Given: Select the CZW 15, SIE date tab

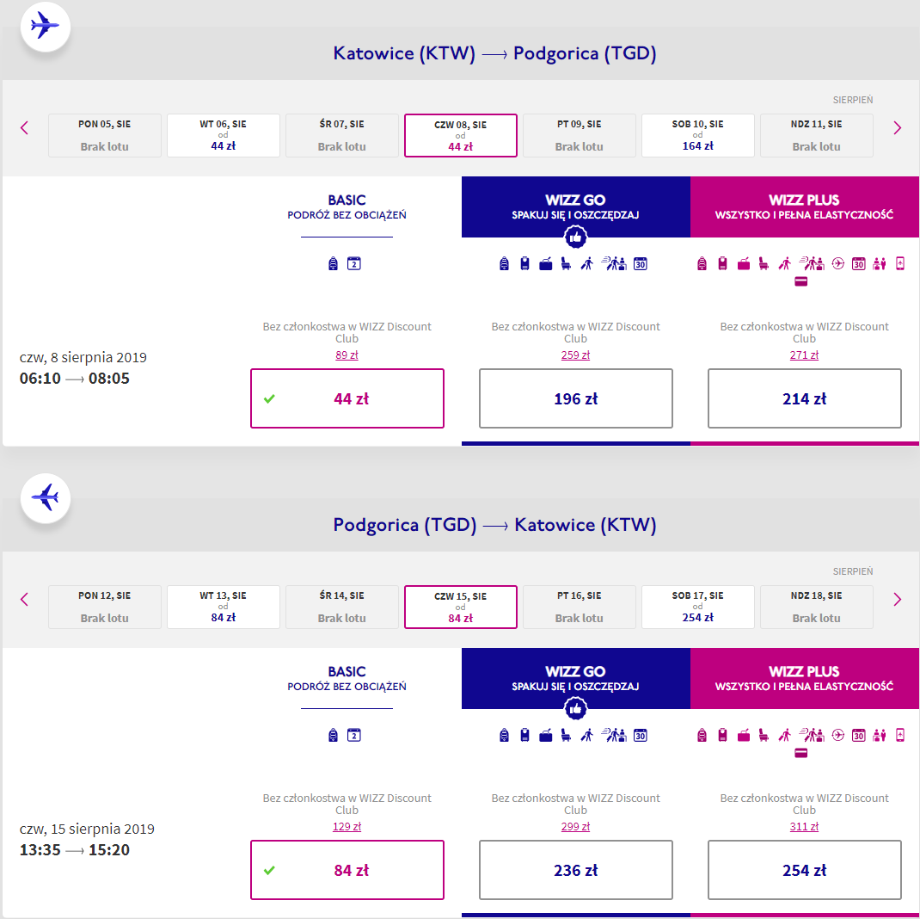Looking at the screenshot, I should 461,608.
